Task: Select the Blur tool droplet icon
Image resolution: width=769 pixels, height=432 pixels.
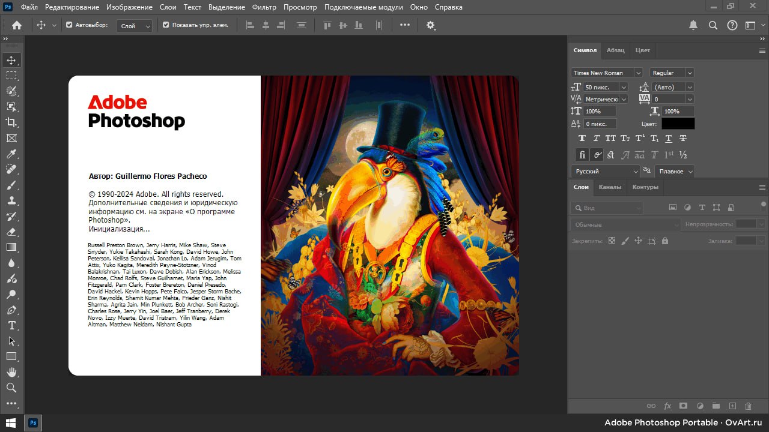Action: click(11, 263)
